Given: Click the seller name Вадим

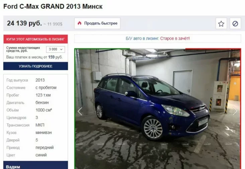Looking at the screenshot, I should 13,167.
